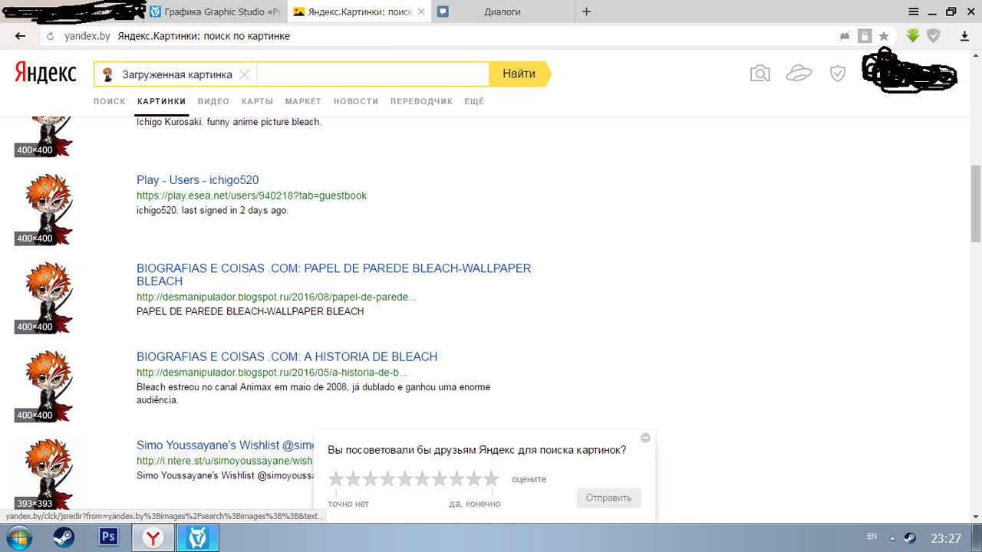
Task: Open Yandex Browser taskbar icon
Action: (x=153, y=538)
